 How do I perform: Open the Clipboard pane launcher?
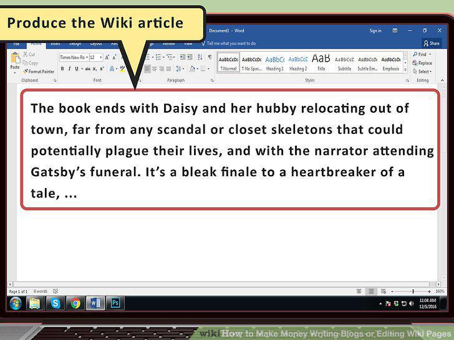point(55,80)
